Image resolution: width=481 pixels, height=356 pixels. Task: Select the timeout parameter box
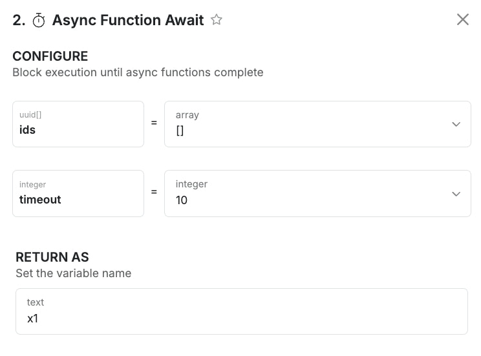(78, 194)
